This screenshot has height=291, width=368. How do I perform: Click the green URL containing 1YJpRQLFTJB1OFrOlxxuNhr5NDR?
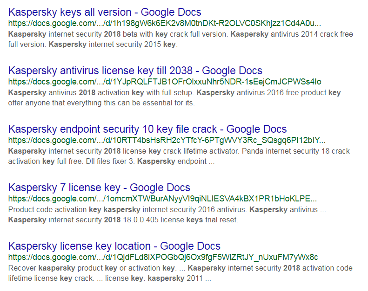pyautogui.click(x=165, y=82)
